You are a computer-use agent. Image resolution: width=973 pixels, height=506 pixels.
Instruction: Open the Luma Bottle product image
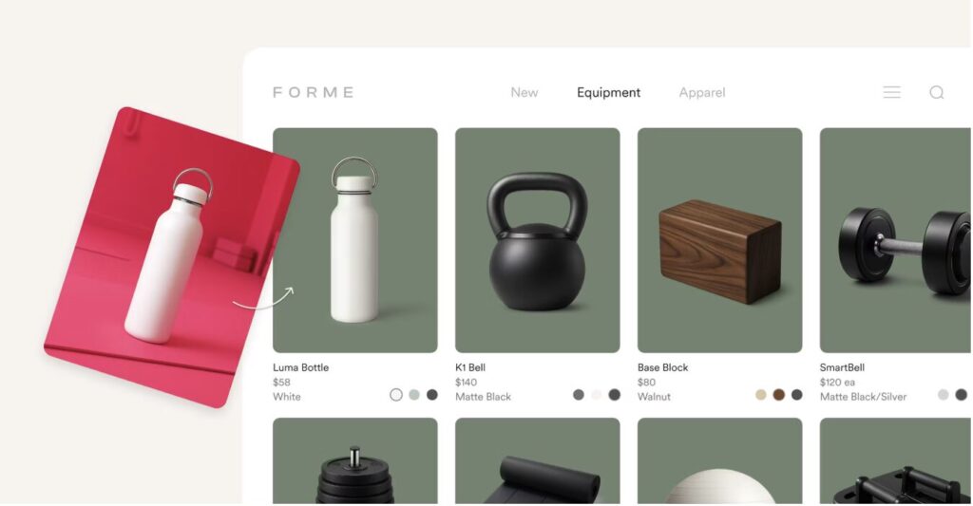(x=355, y=240)
